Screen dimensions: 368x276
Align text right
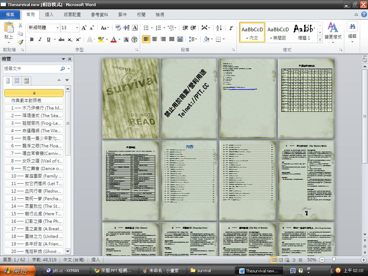click(x=163, y=39)
